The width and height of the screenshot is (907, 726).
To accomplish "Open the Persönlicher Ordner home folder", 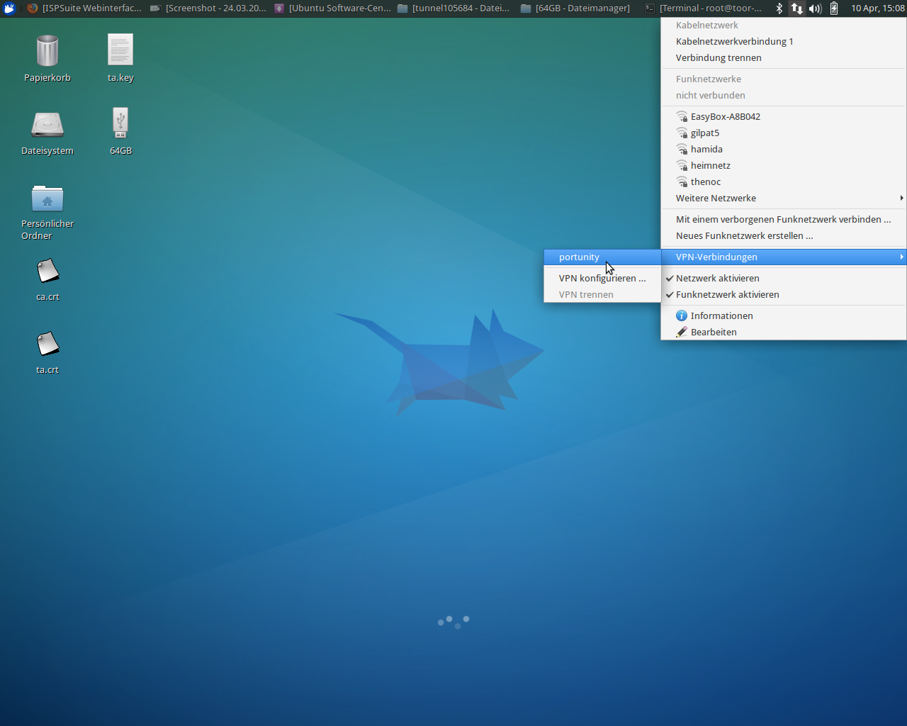I will [47, 199].
